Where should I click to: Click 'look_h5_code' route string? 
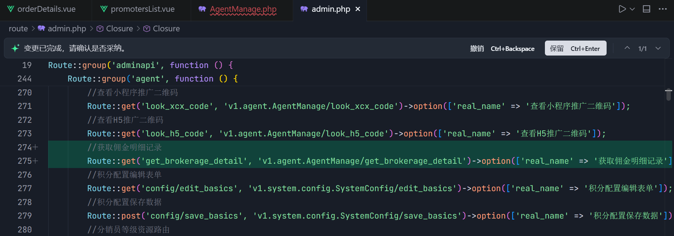click(x=175, y=133)
